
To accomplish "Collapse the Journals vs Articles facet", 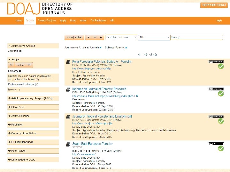I will [33, 46].
